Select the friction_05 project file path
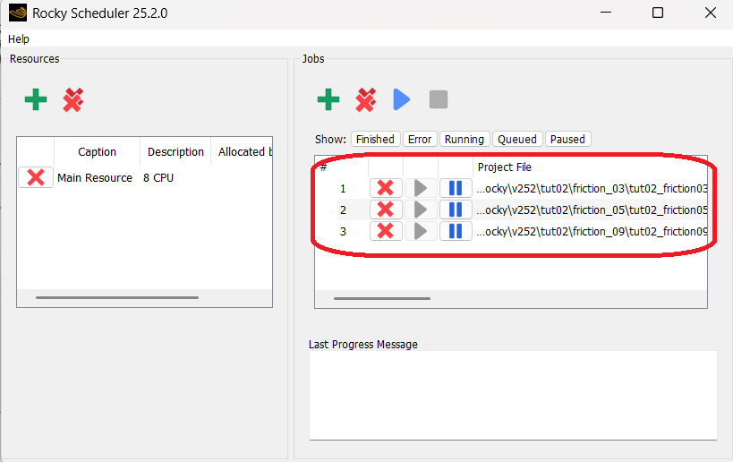 click(x=592, y=210)
